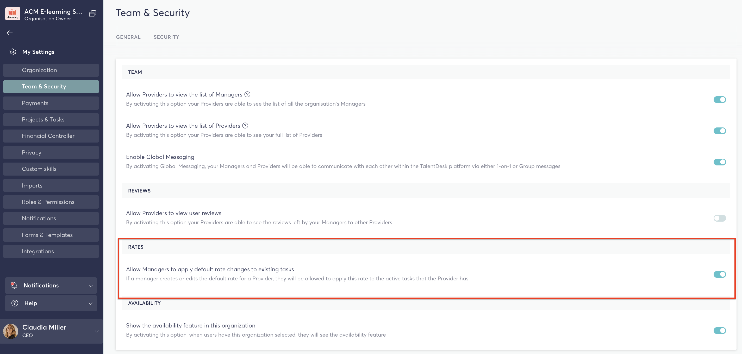Click the Help question mark icon

click(15, 303)
